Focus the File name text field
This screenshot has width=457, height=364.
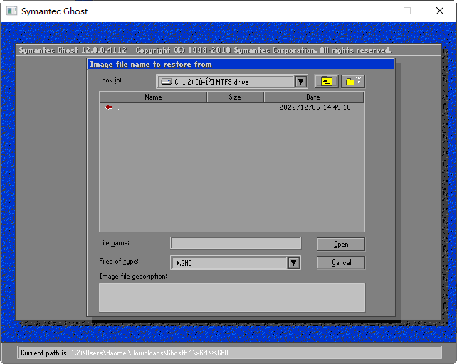tap(236, 243)
